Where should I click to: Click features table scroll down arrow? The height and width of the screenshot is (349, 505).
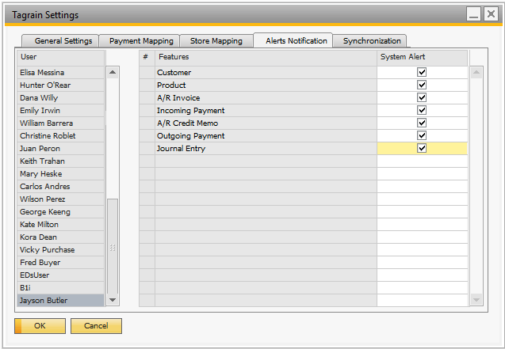[x=476, y=300]
